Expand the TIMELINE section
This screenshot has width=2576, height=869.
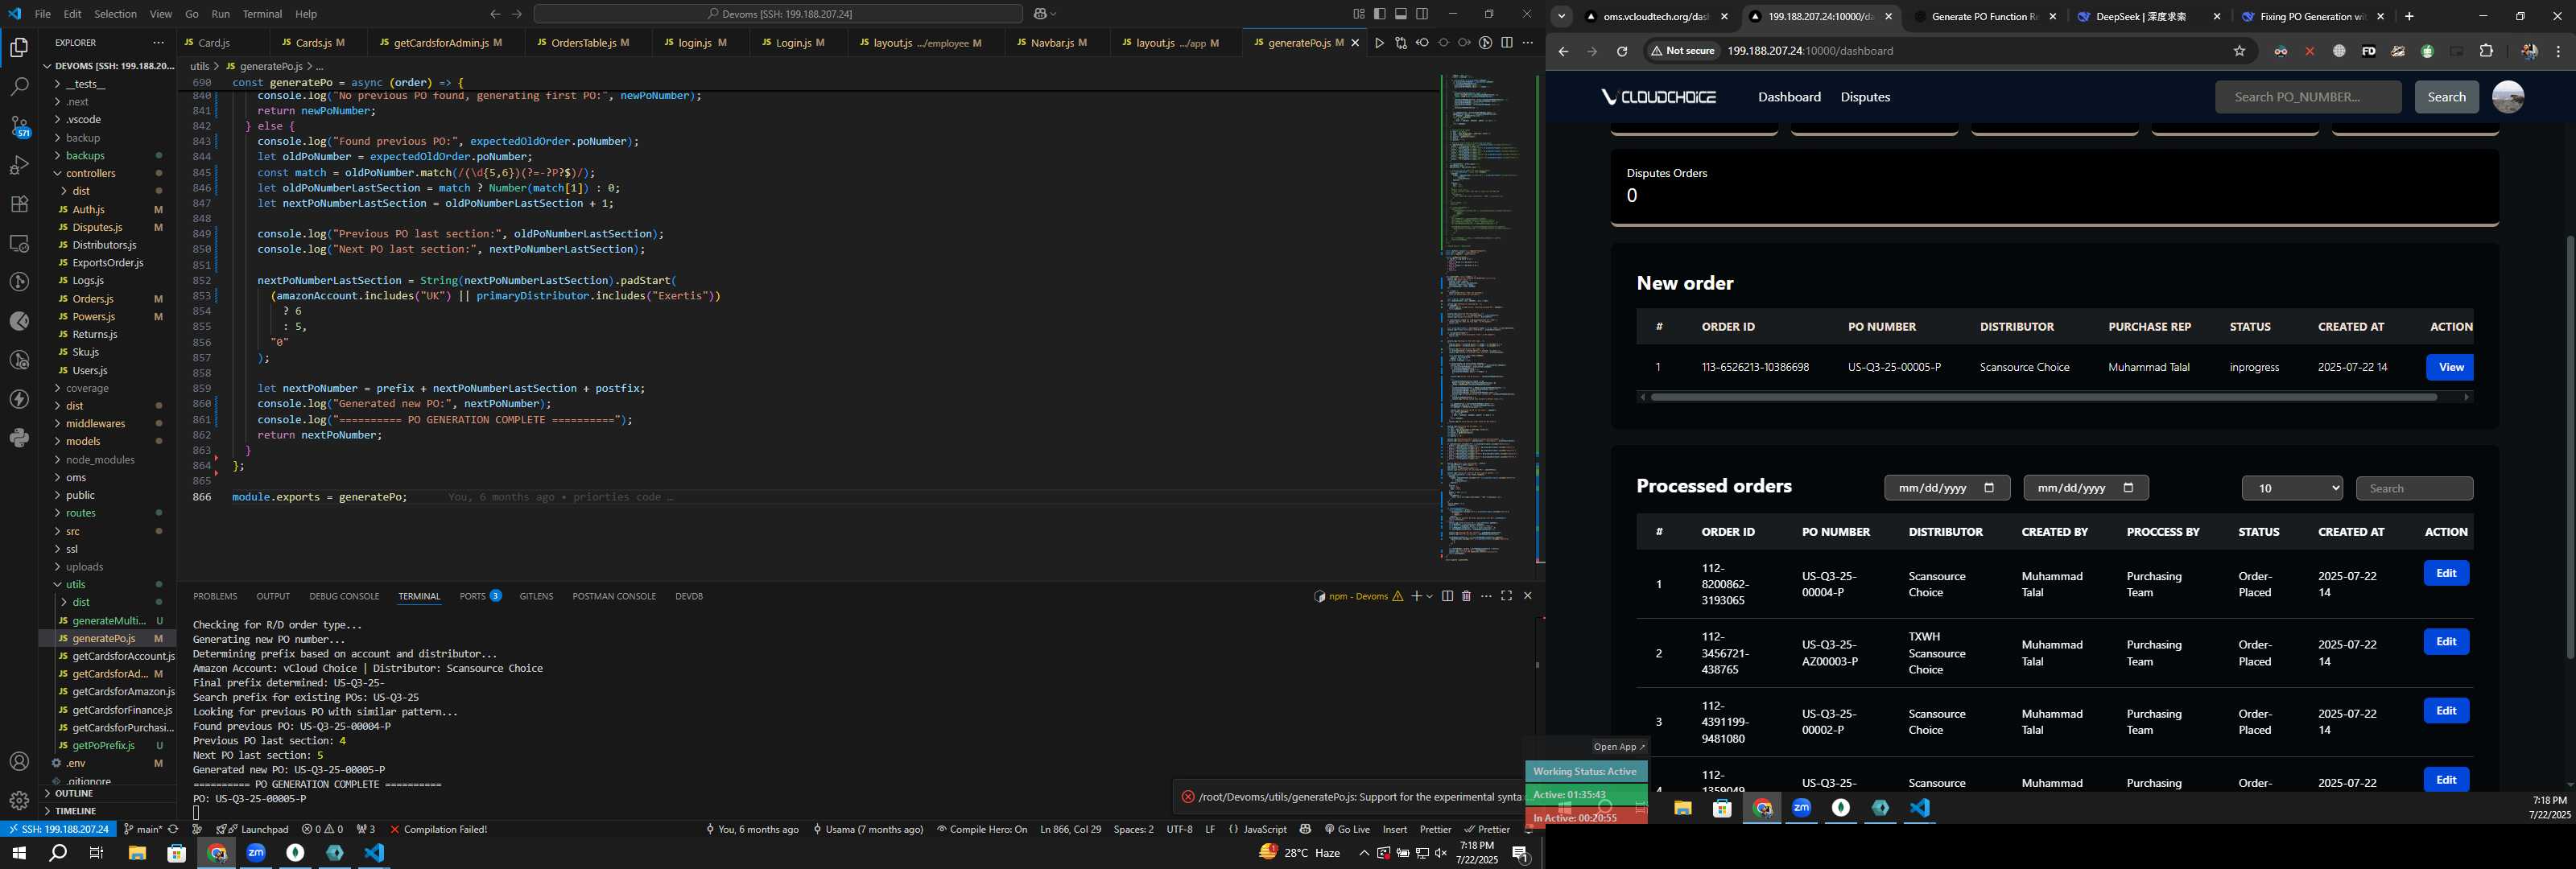pyautogui.click(x=76, y=811)
